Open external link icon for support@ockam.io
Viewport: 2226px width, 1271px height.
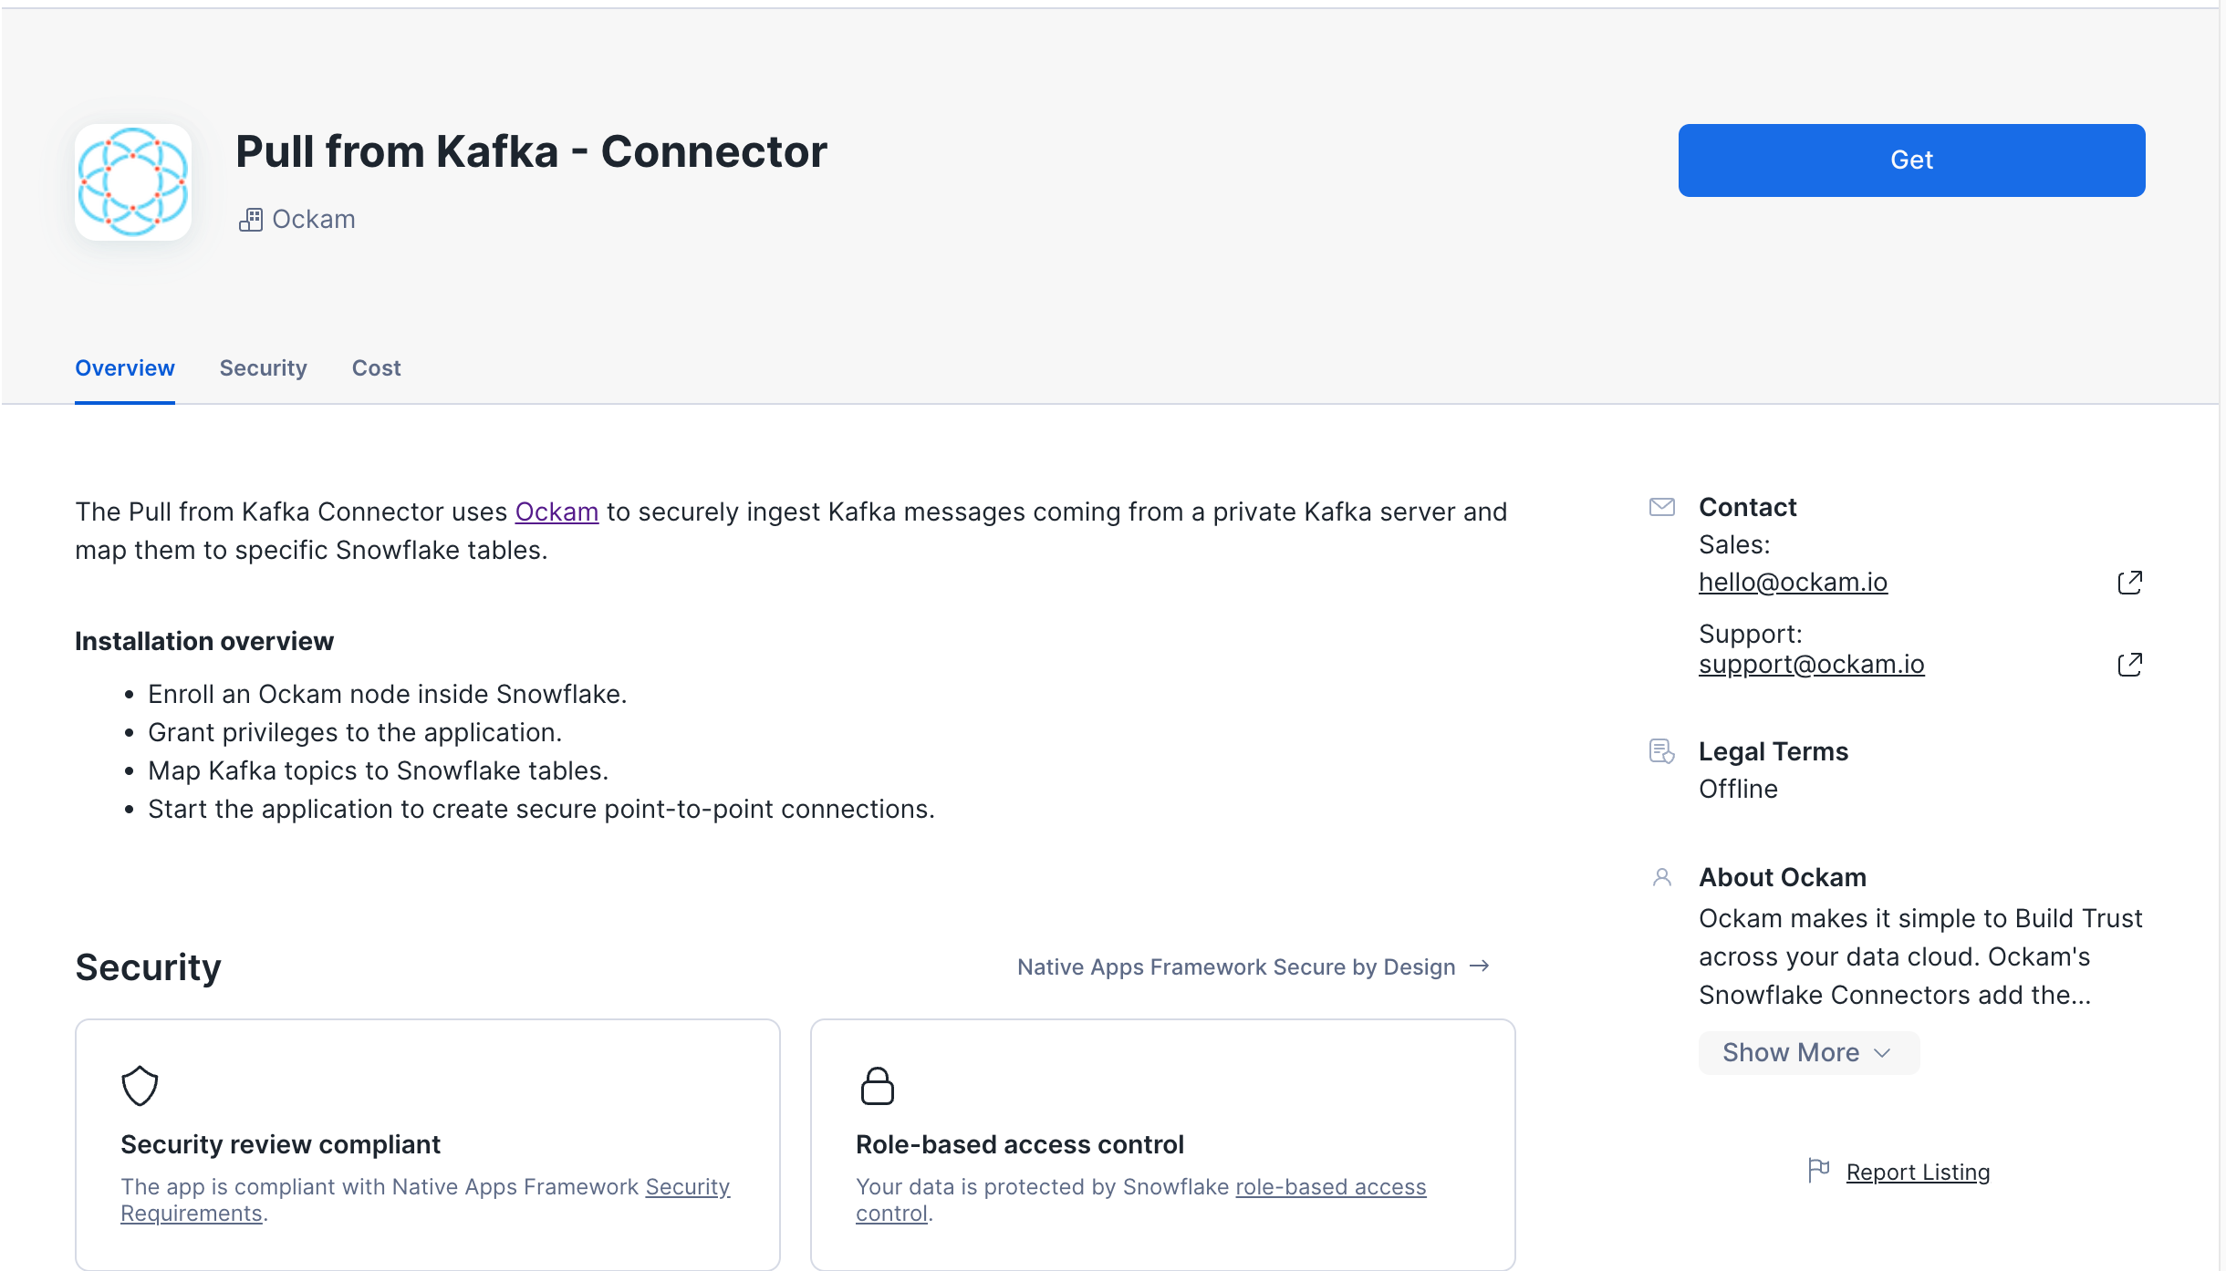click(x=2129, y=665)
